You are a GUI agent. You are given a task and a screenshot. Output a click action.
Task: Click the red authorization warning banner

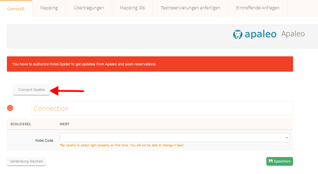(x=150, y=64)
